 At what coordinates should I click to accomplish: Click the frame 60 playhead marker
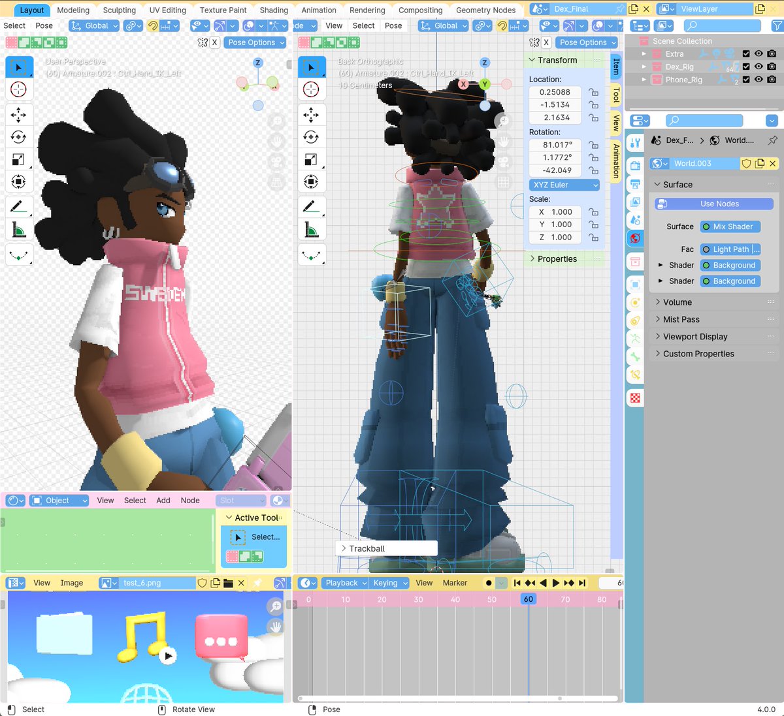point(529,599)
